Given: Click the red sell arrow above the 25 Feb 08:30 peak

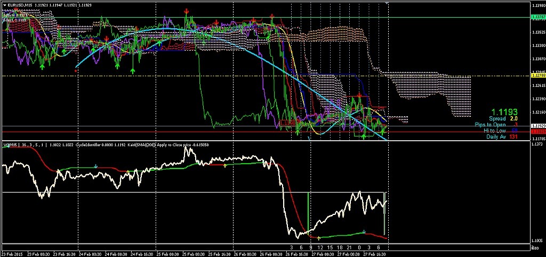Looking at the screenshot, I should tap(186, 12).
